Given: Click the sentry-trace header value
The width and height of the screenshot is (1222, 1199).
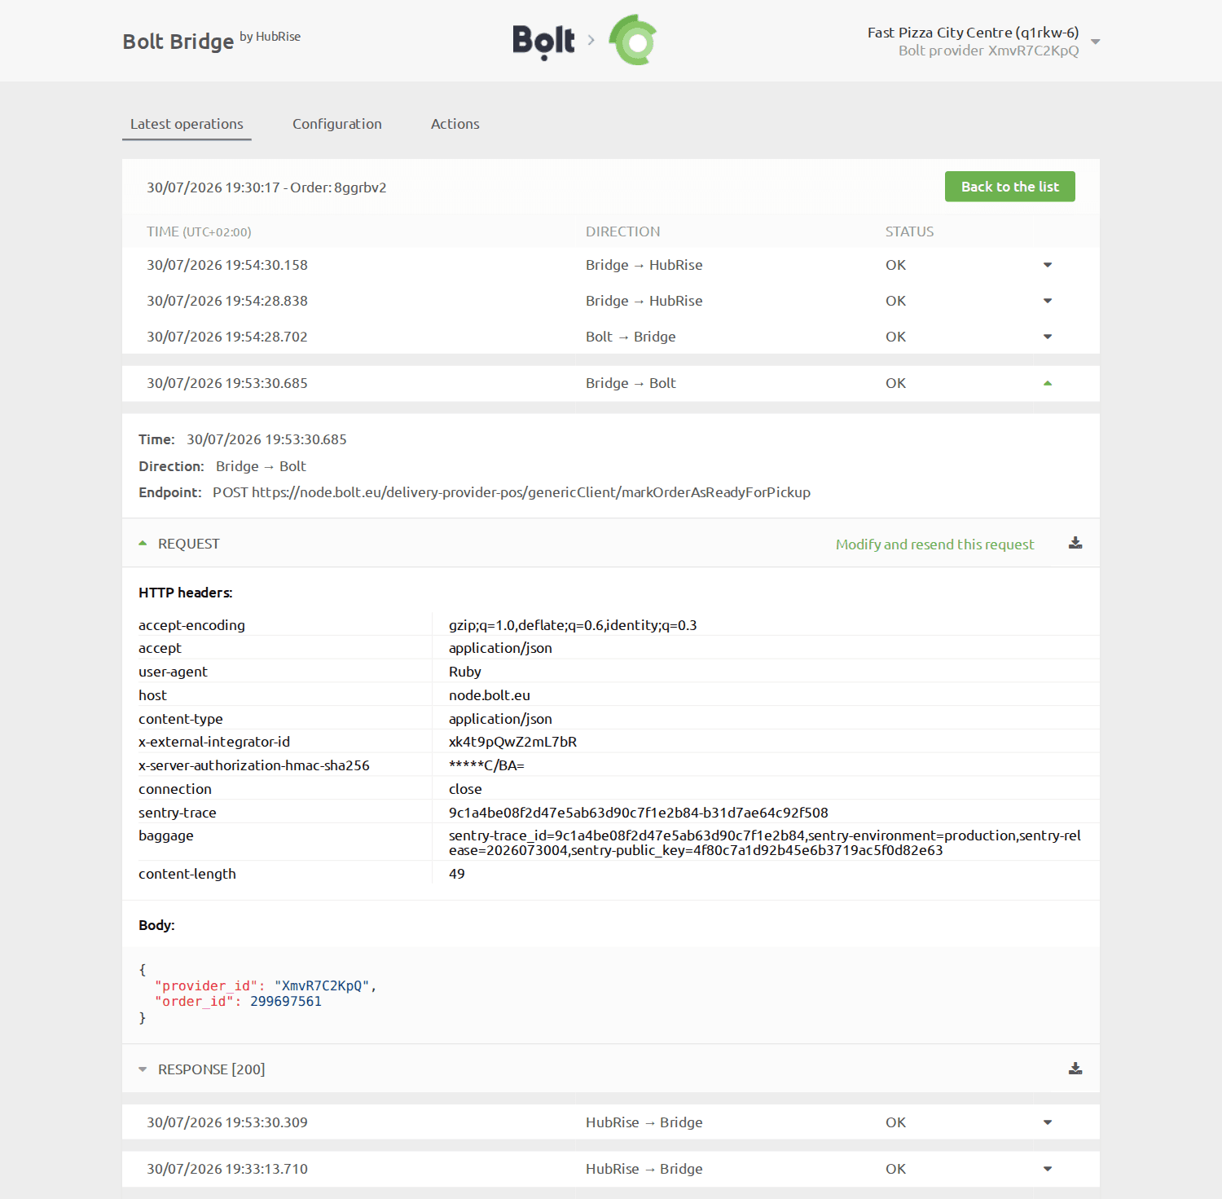Looking at the screenshot, I should point(639,813).
